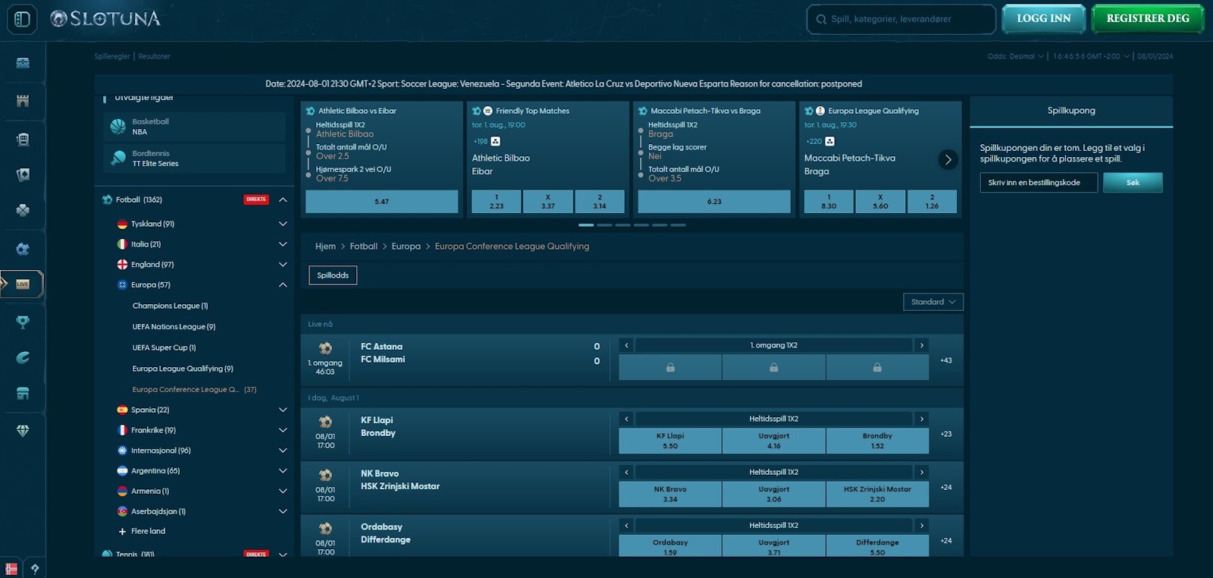Click Søk beside the bestillingskode field
1213x578 pixels.
click(1133, 183)
